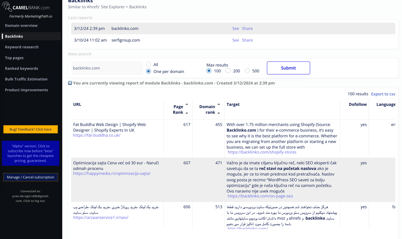
Task: Open backlinko.com/shopify-stores target link
Action: [x=262, y=152]
